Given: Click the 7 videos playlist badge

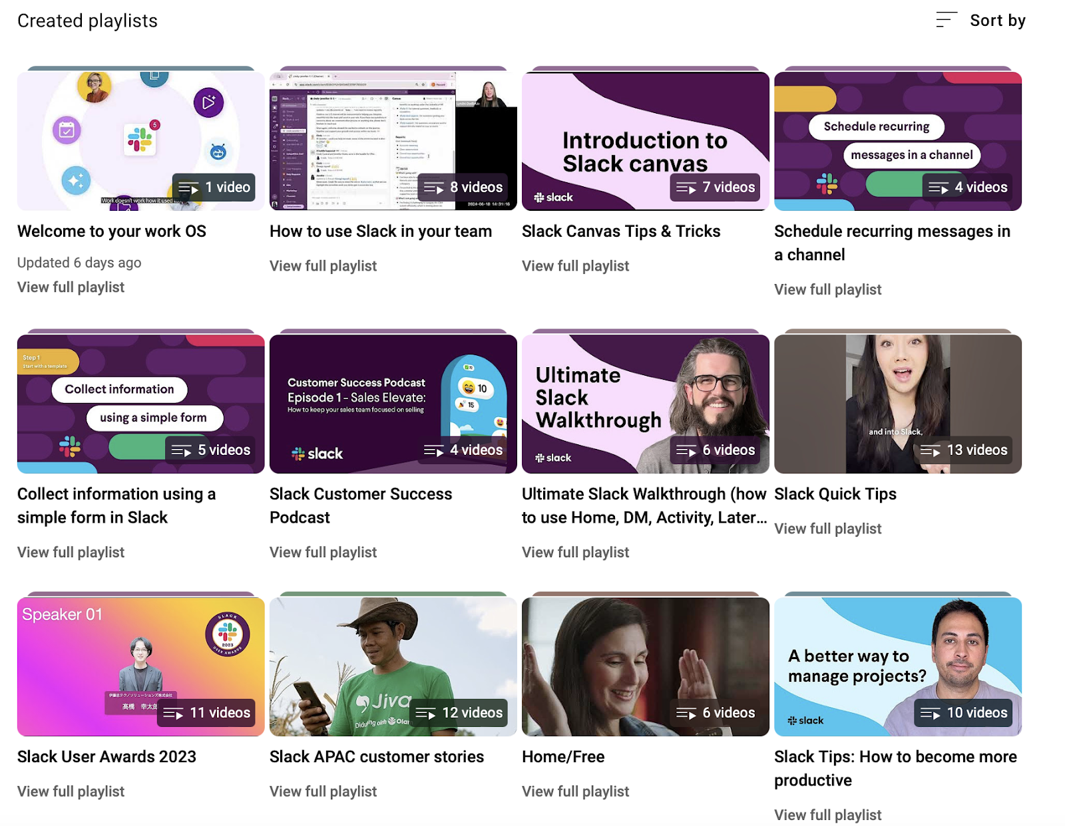Looking at the screenshot, I should (x=715, y=188).
